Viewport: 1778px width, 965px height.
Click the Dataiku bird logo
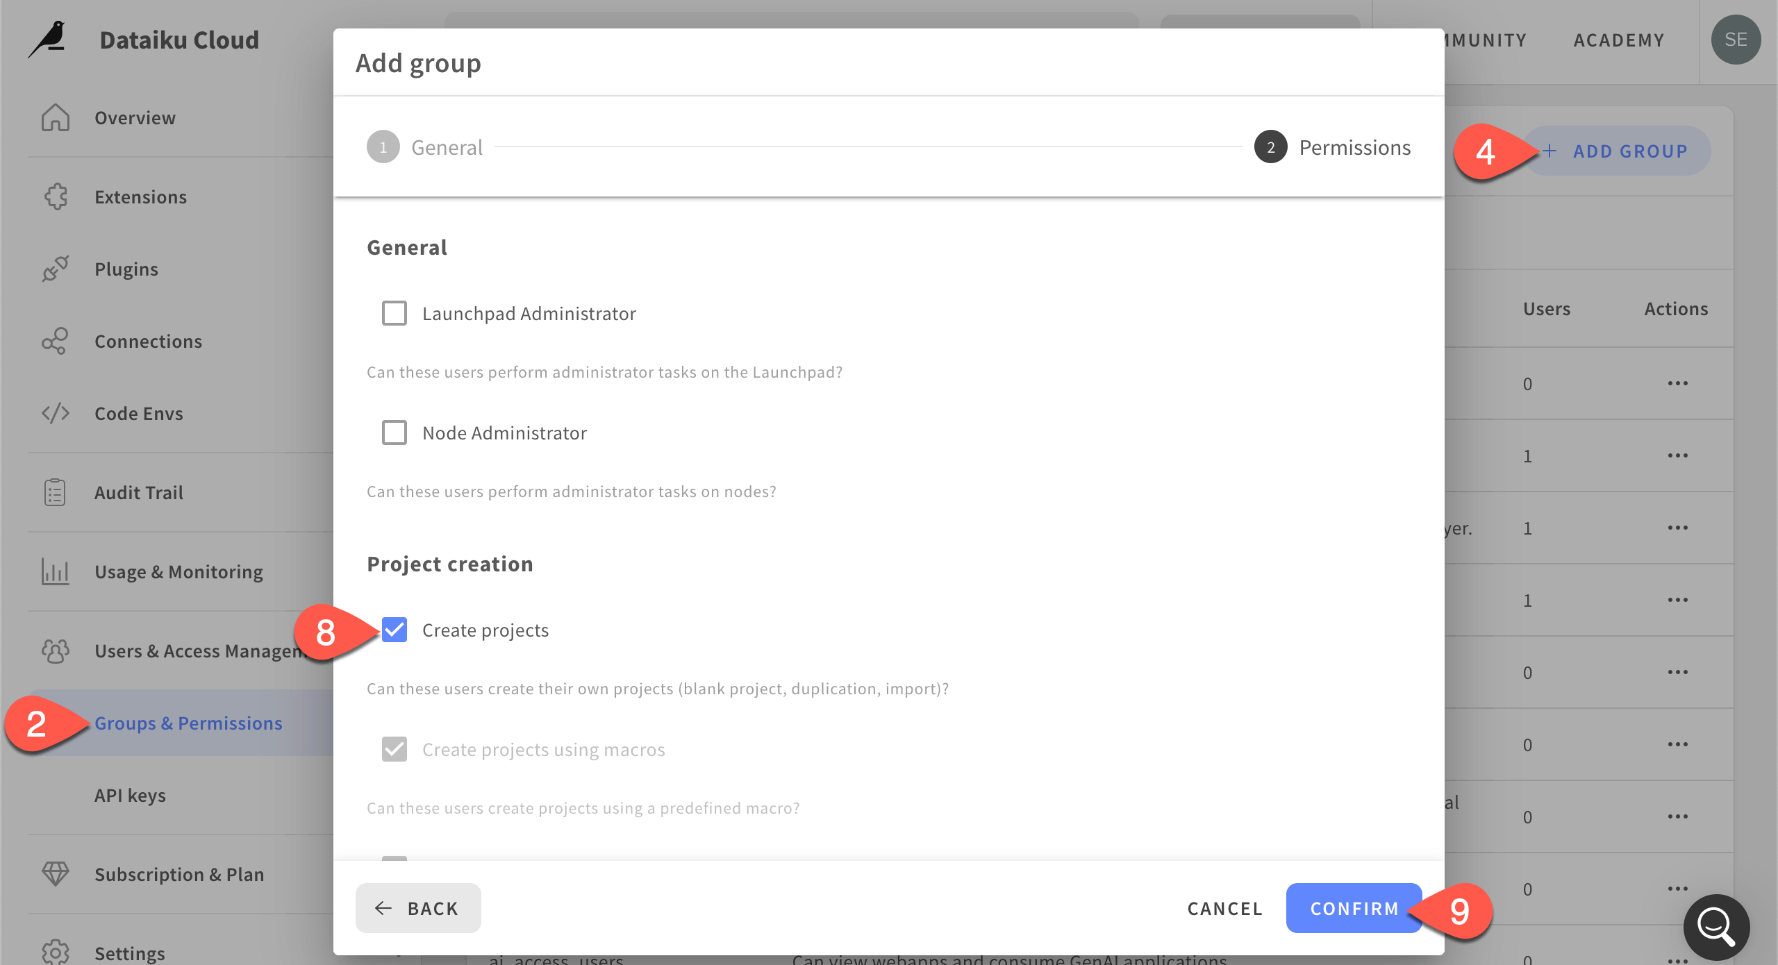click(x=47, y=39)
